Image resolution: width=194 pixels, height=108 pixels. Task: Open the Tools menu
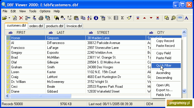33,11
